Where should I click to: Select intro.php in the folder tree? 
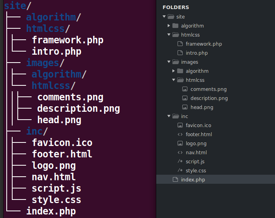(196, 53)
